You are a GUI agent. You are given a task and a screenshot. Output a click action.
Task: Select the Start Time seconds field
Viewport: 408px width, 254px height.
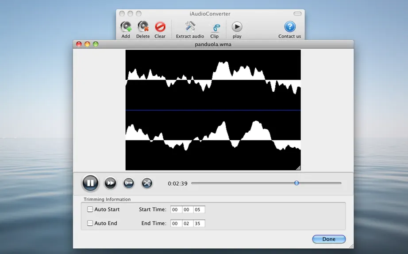click(199, 209)
